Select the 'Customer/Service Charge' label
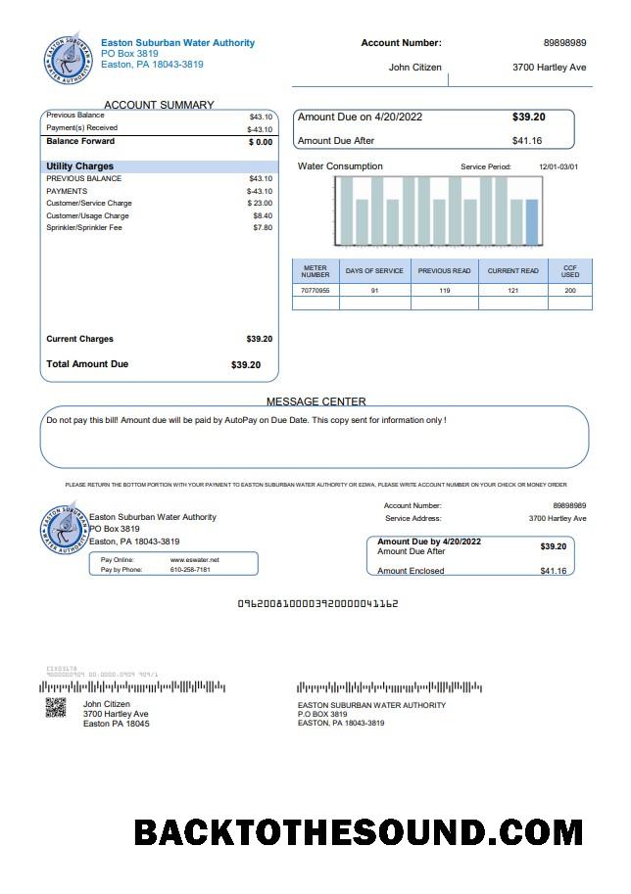 click(89, 203)
